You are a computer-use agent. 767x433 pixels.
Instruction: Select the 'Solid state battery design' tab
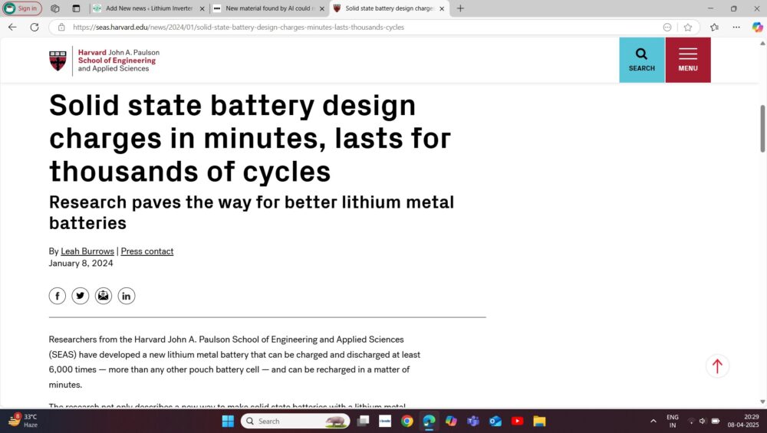(x=389, y=8)
